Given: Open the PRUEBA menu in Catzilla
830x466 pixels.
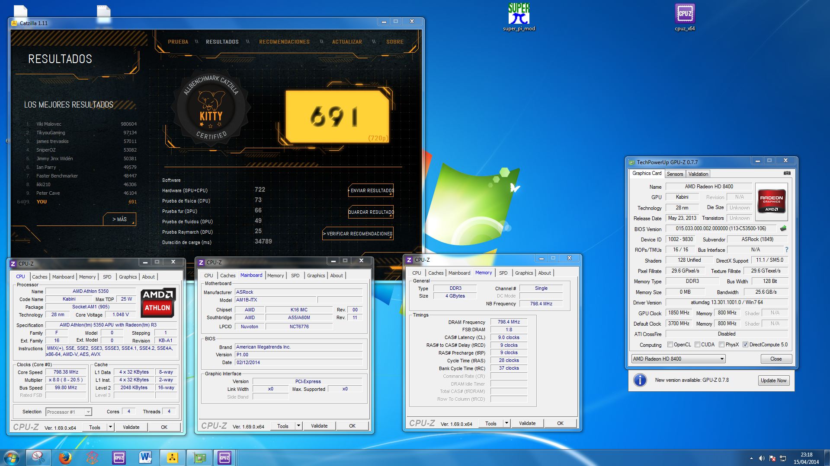Looking at the screenshot, I should [x=178, y=42].
